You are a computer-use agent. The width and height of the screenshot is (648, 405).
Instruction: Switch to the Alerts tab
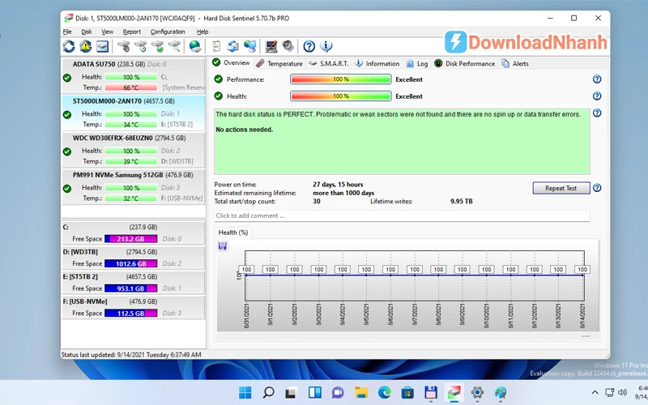[x=515, y=64]
